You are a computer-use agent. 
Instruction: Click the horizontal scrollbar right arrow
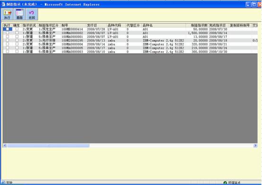tap(255, 146)
